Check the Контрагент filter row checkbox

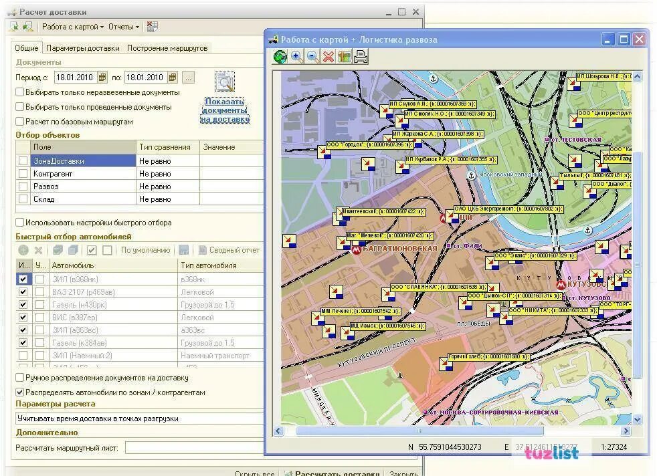click(23, 173)
